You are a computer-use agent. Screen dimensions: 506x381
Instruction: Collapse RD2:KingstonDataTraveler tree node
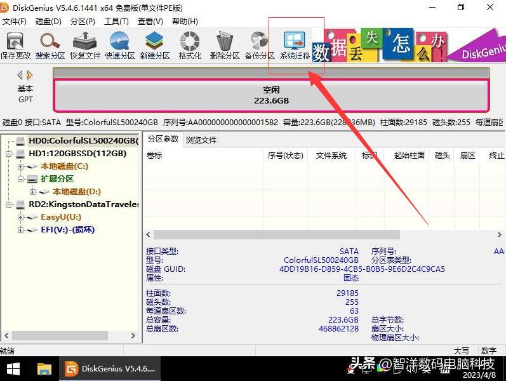tap(9, 204)
